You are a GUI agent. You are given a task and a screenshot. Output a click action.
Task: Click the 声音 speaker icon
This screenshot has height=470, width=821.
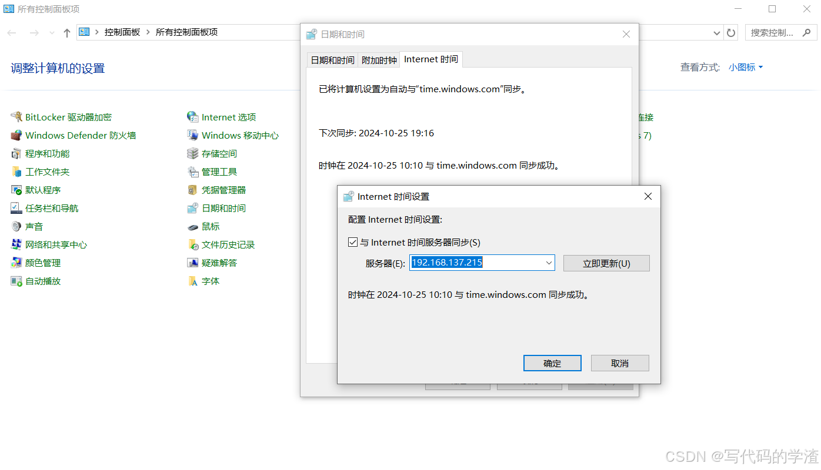[16, 226]
